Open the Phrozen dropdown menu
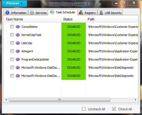Screen dimensions: 142x115 (14, 4)
